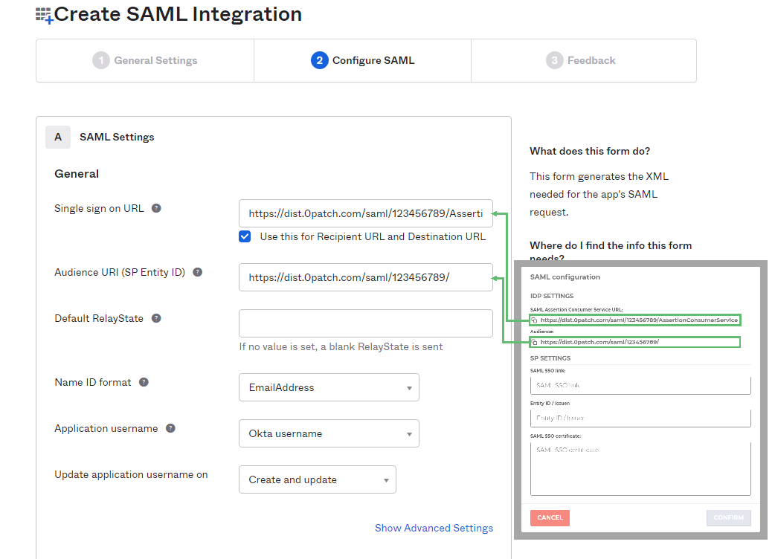Open the Name ID format dropdown

tap(329, 388)
